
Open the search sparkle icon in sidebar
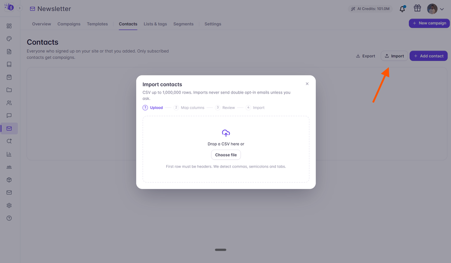pyautogui.click(x=9, y=141)
